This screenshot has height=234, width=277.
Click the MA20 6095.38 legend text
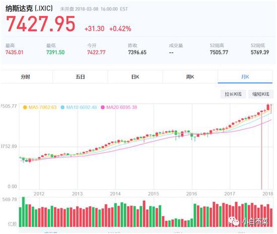point(121,107)
